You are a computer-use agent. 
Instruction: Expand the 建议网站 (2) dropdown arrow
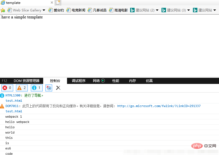(157, 10)
